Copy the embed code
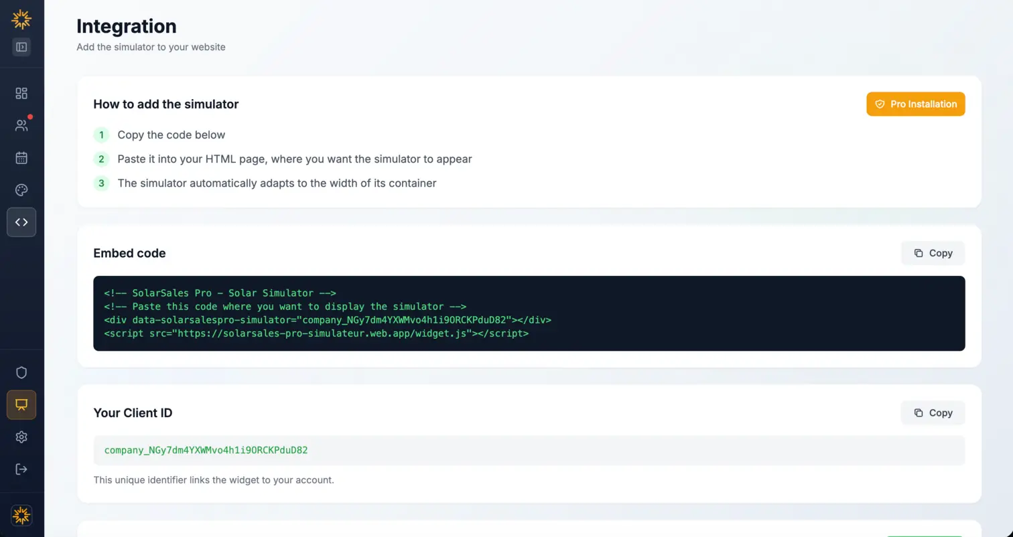 (933, 253)
